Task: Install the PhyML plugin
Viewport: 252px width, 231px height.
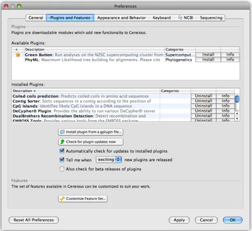Action: tap(208, 59)
